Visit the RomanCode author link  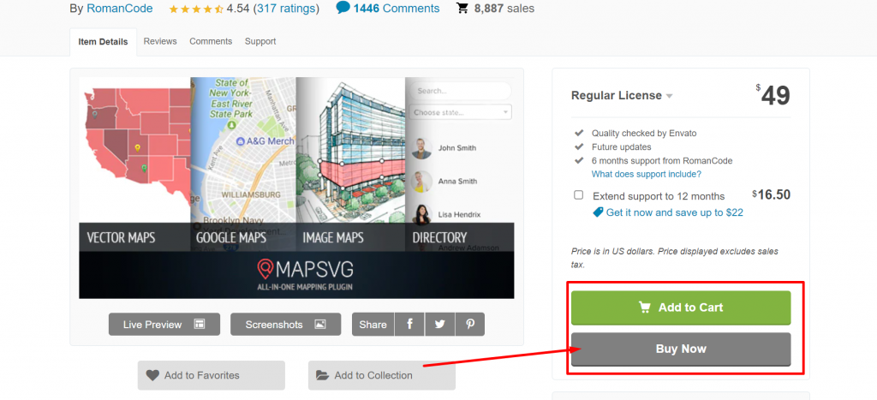(118, 9)
